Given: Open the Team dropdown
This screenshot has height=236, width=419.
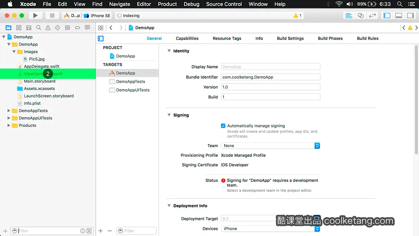Looking at the screenshot, I should point(270,146).
